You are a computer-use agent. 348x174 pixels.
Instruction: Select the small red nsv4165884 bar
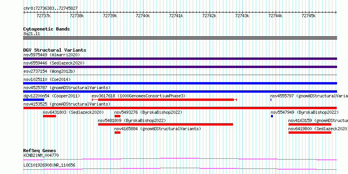coord(117,133)
